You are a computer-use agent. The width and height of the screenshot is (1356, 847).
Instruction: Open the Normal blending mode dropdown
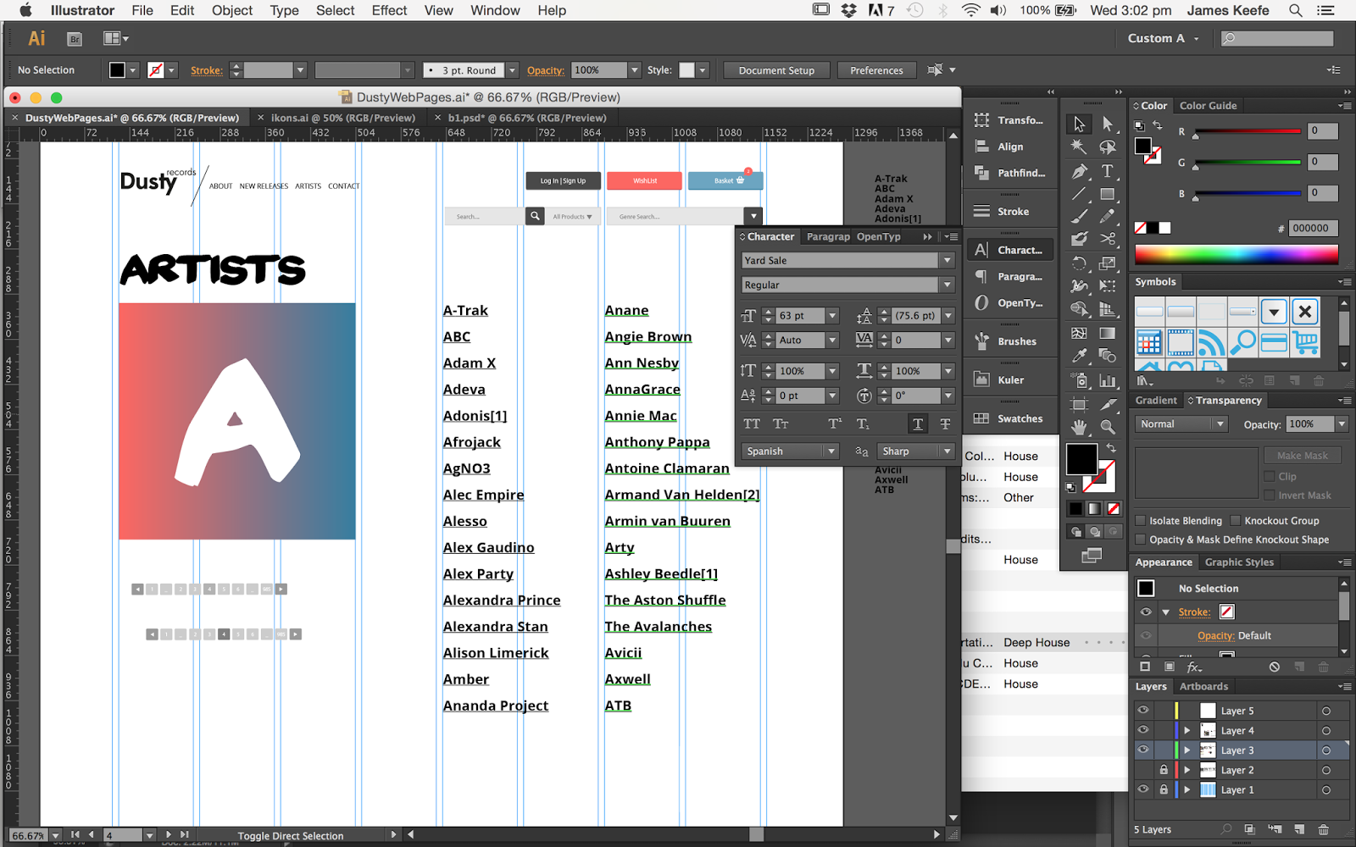[x=1181, y=424]
